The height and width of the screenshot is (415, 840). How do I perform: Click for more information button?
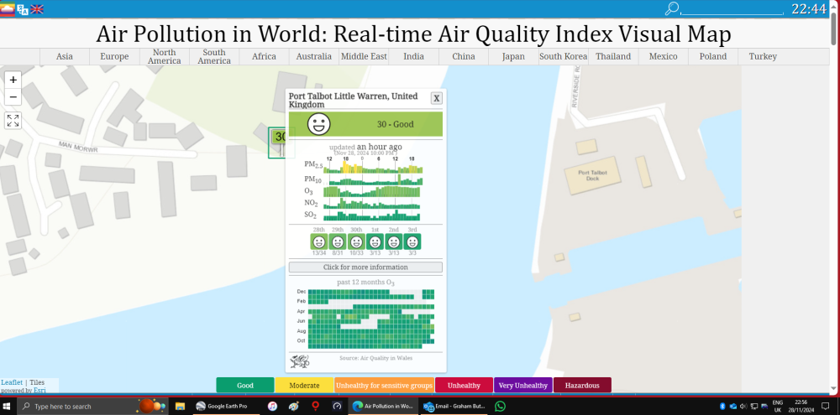365,267
